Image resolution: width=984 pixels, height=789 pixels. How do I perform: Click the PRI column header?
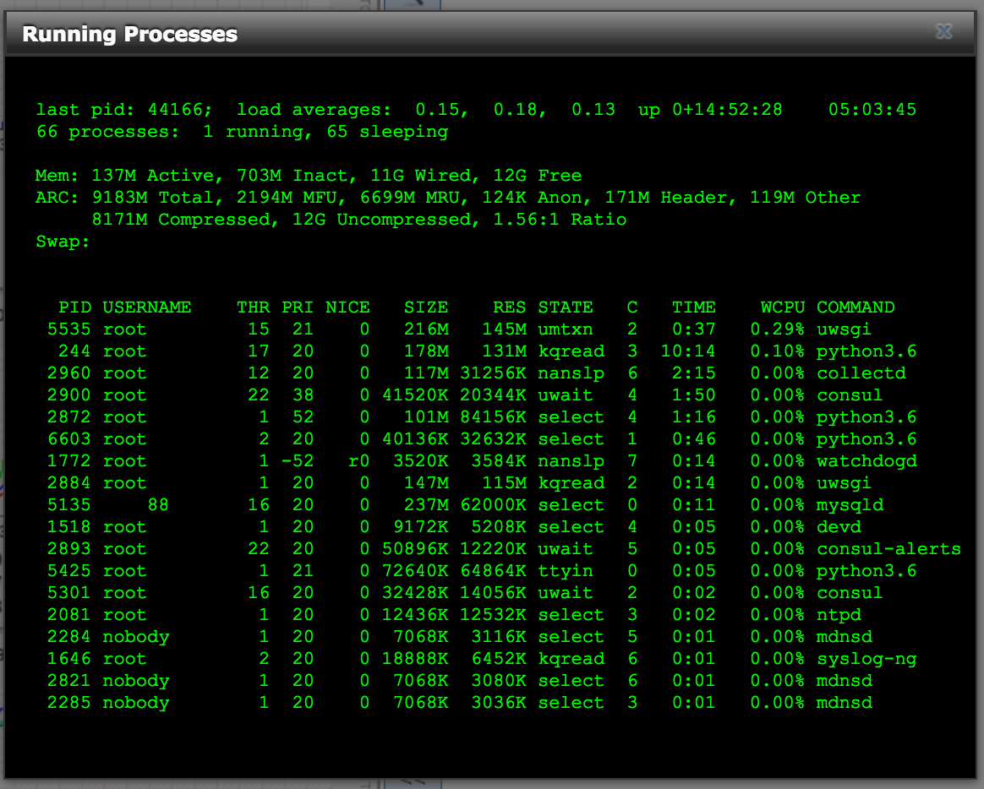point(298,307)
